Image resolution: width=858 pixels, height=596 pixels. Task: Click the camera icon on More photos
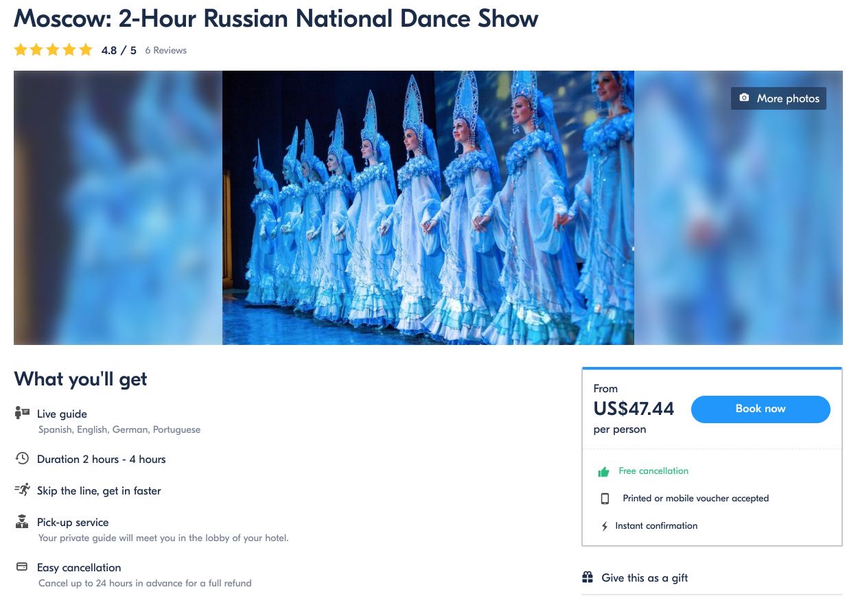744,98
